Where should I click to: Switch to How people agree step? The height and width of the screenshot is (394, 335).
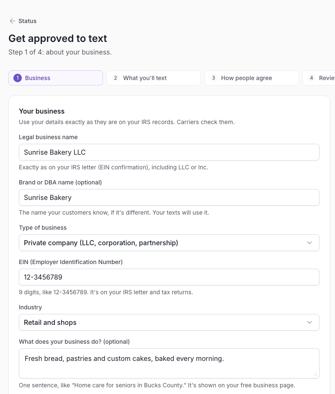[252, 78]
